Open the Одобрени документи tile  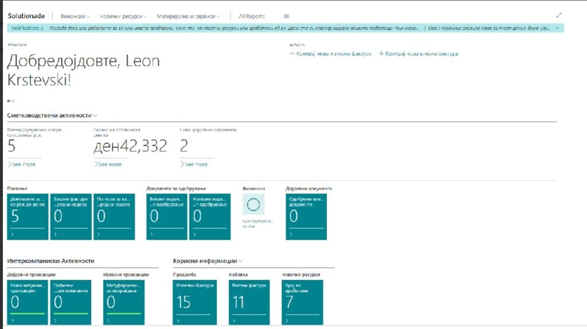[306, 217]
